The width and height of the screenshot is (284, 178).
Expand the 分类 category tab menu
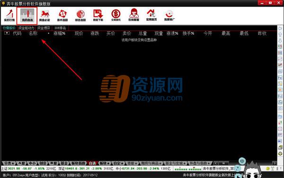coord(9,163)
